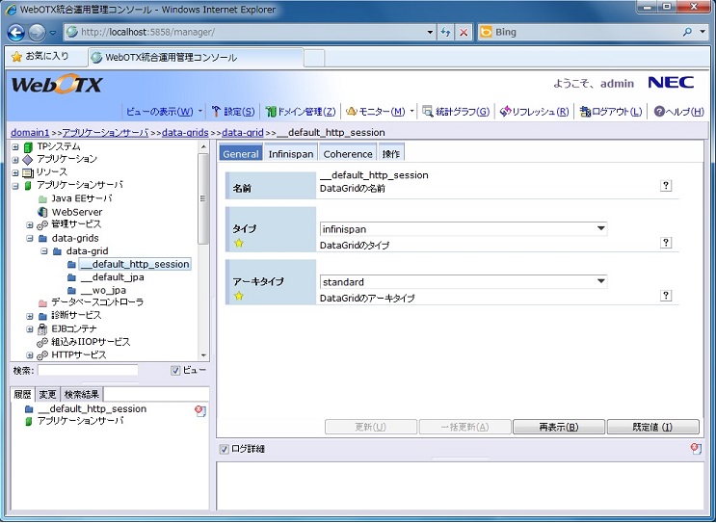
Task: Toggle the ログ詳細 checkbox
Action: [224, 449]
